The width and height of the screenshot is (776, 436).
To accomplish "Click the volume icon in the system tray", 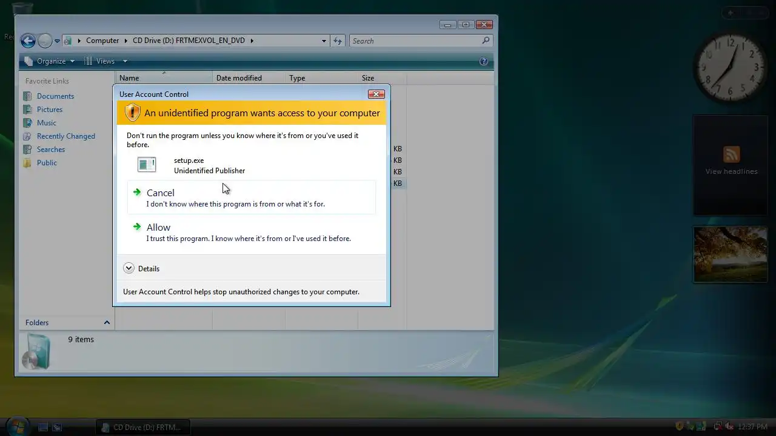I will (x=729, y=427).
